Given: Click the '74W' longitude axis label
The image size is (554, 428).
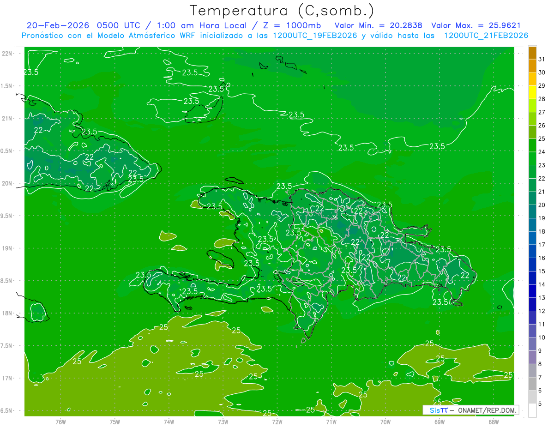Looking at the screenshot, I should point(169,422).
